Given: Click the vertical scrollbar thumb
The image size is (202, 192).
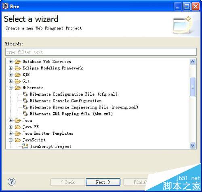Looking at the screenshot, I should pyautogui.click(x=193, y=87).
